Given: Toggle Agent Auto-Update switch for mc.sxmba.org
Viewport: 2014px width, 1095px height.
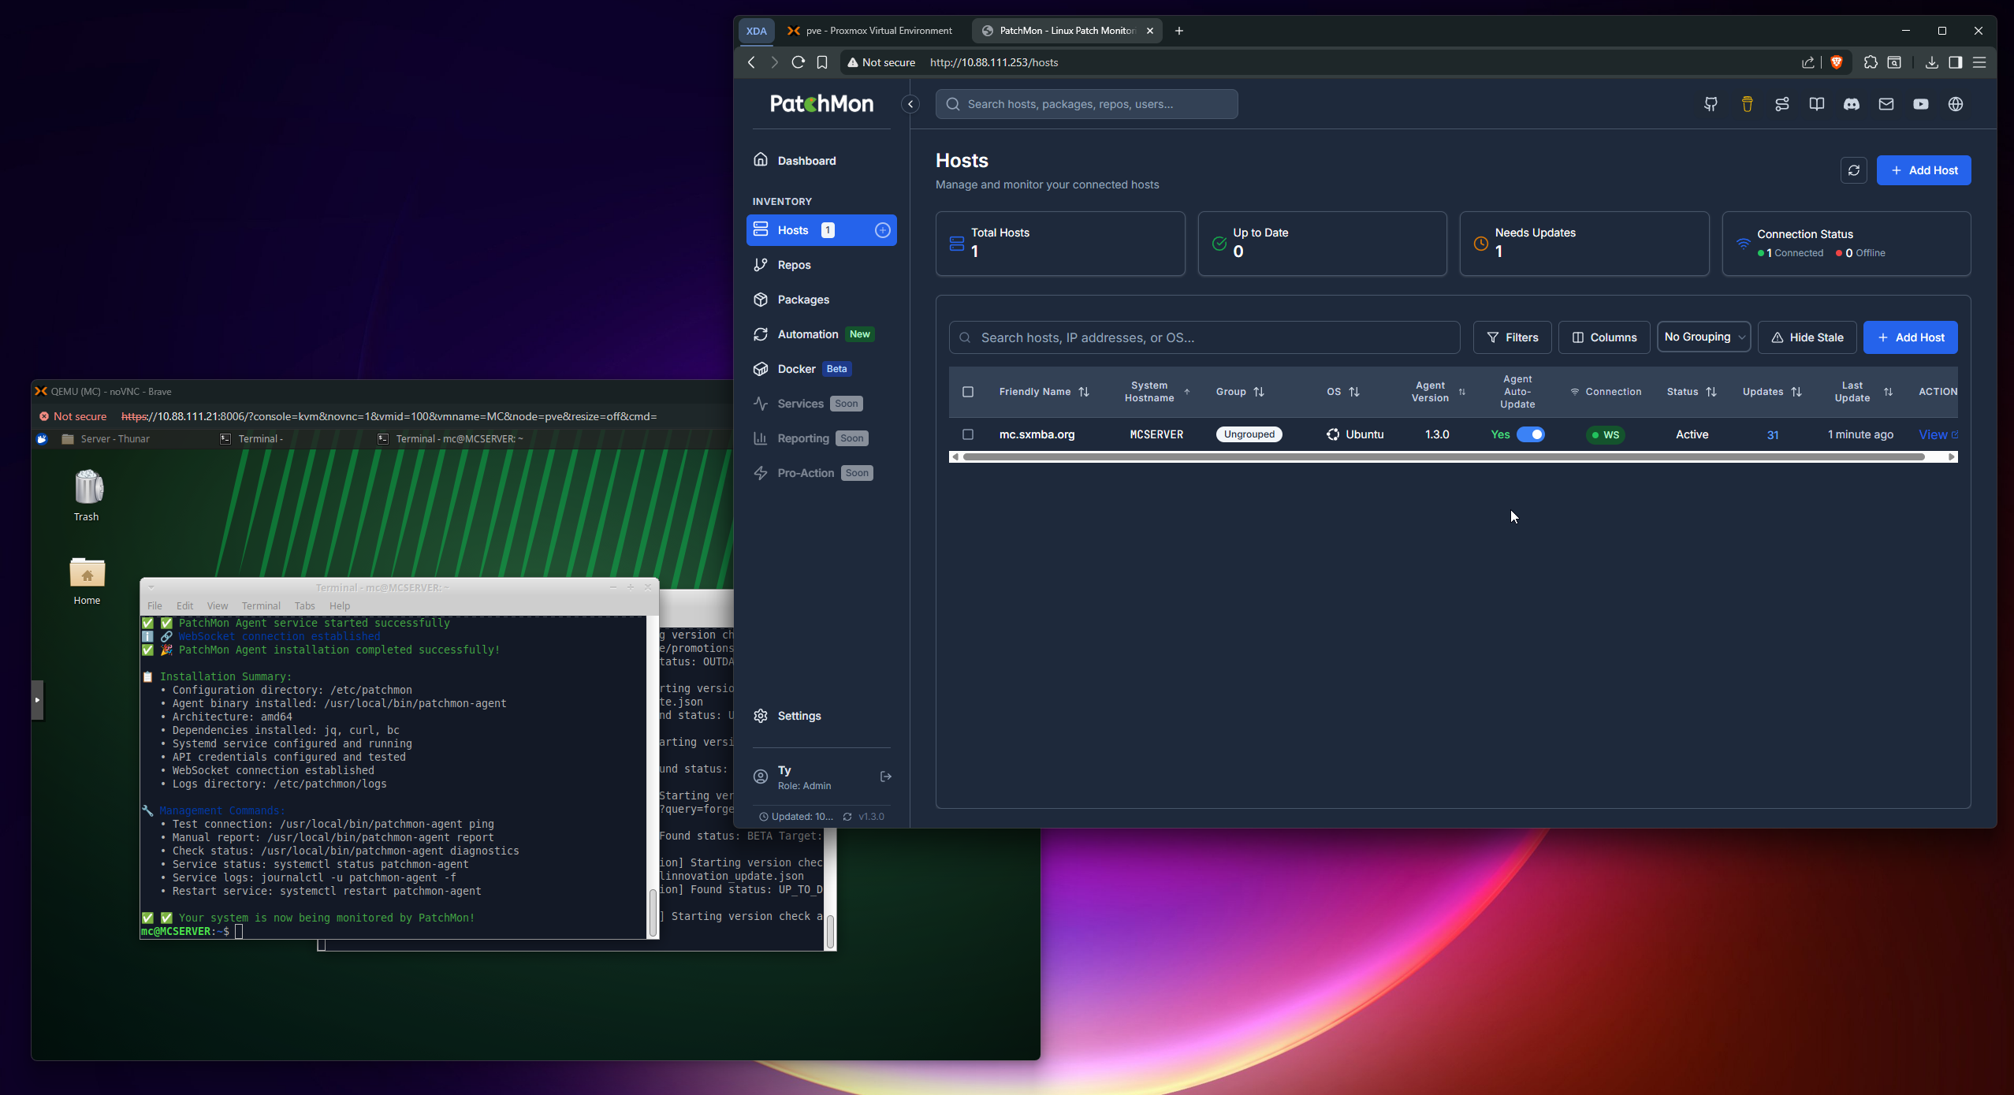Looking at the screenshot, I should pyautogui.click(x=1530, y=434).
